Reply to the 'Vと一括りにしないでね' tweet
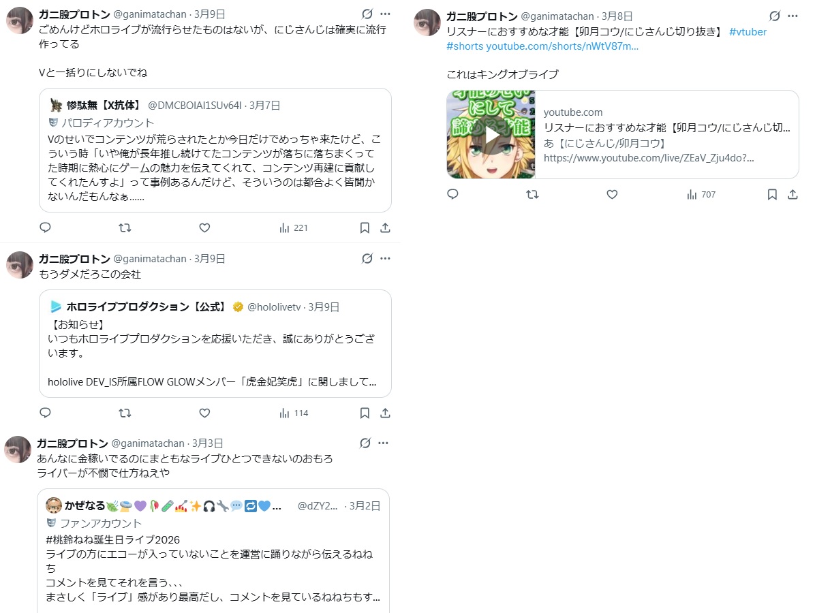This screenshot has height=613, width=815. [x=45, y=227]
